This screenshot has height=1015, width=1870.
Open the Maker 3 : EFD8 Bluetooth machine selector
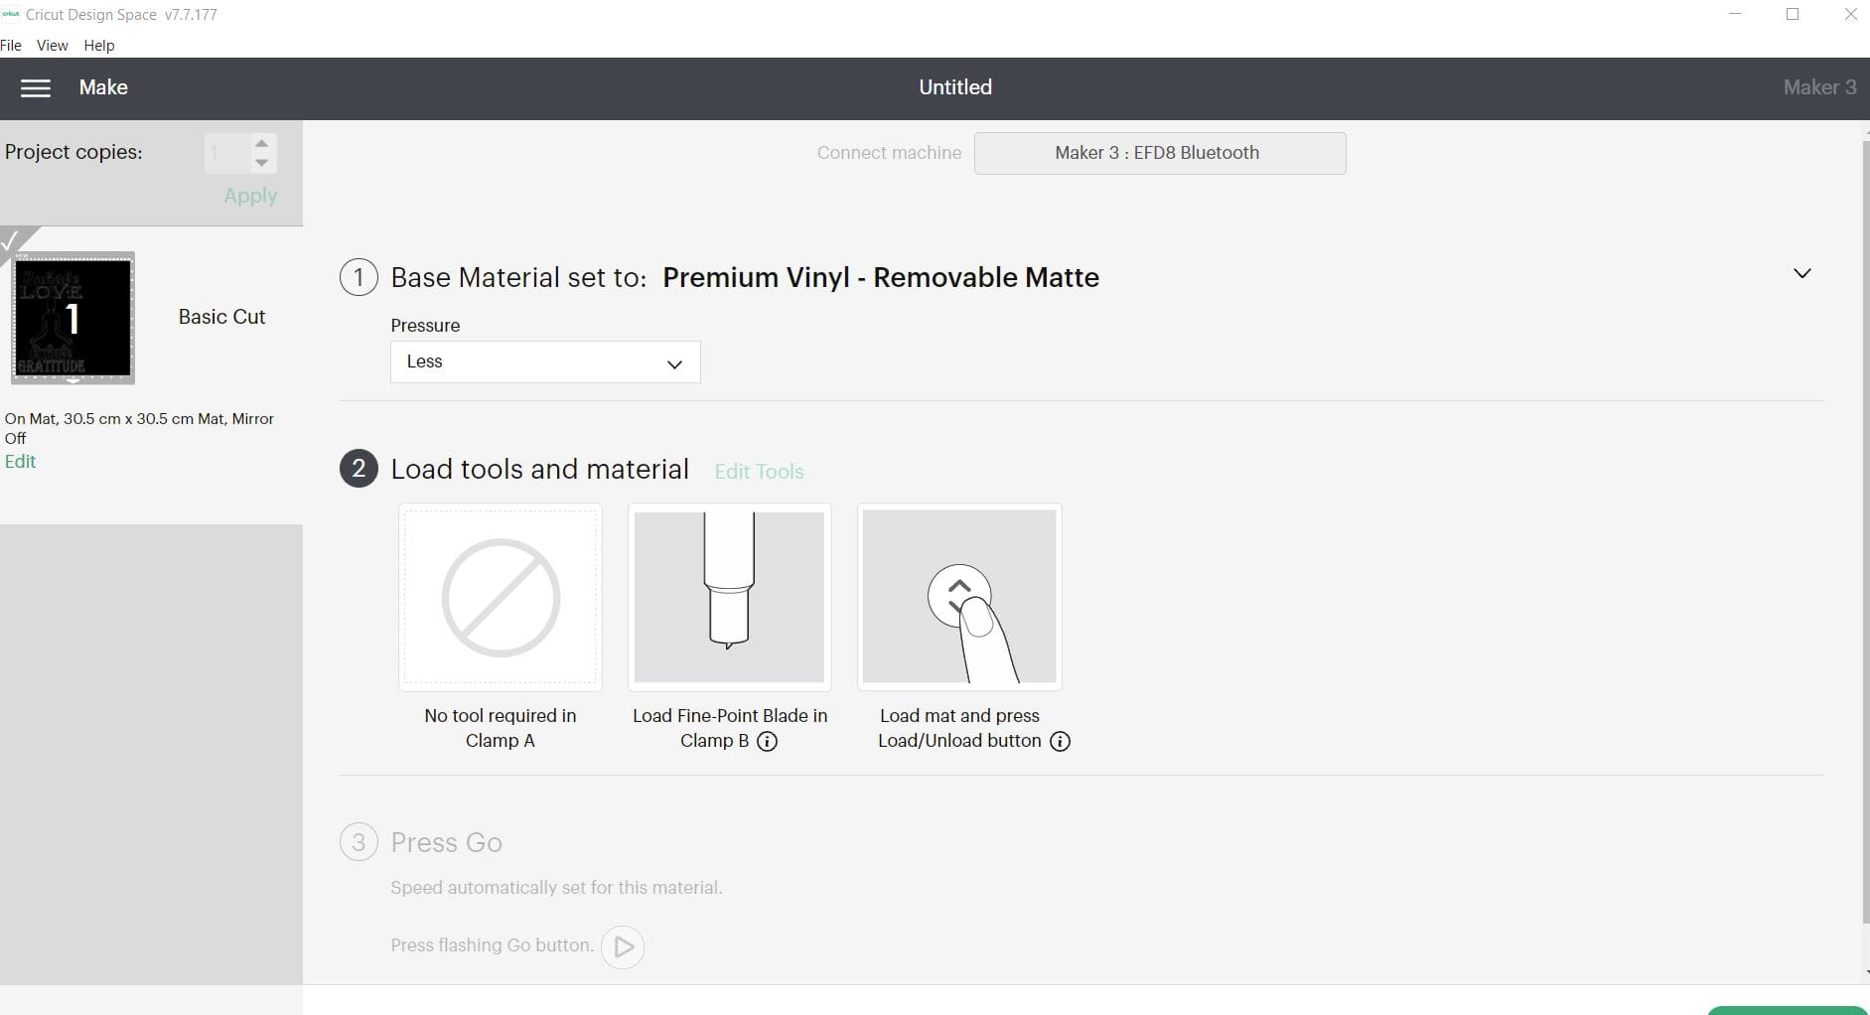1160,153
